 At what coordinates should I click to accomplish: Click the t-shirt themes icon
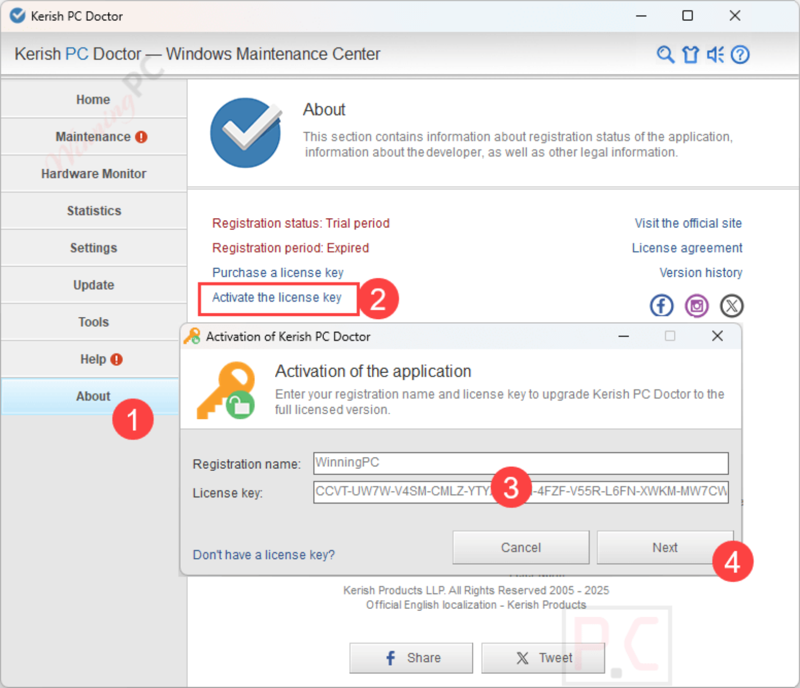coord(690,54)
